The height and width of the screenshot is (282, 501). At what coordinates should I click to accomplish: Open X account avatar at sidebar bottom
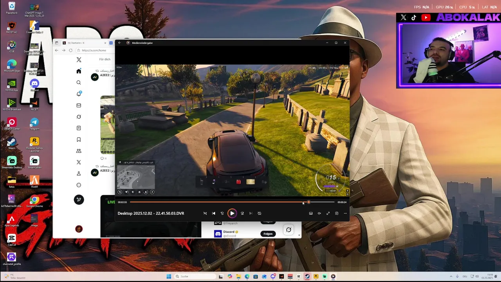(79, 229)
